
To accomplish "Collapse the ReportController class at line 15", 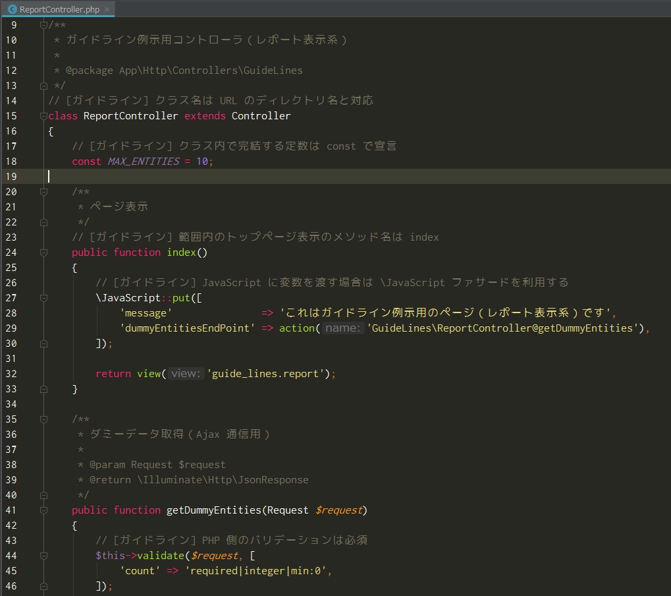I will [43, 115].
